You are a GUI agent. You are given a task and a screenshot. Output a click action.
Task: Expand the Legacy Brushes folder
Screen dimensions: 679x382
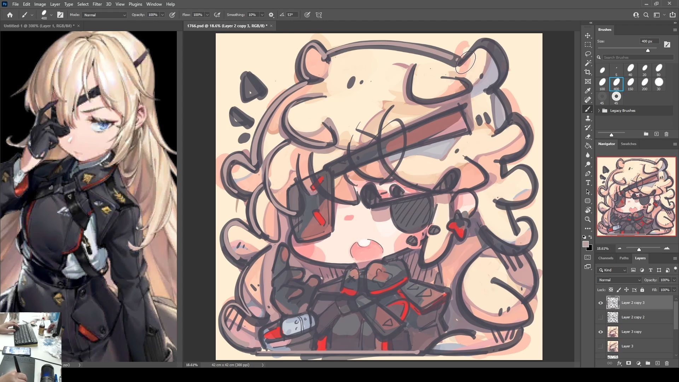click(x=599, y=111)
